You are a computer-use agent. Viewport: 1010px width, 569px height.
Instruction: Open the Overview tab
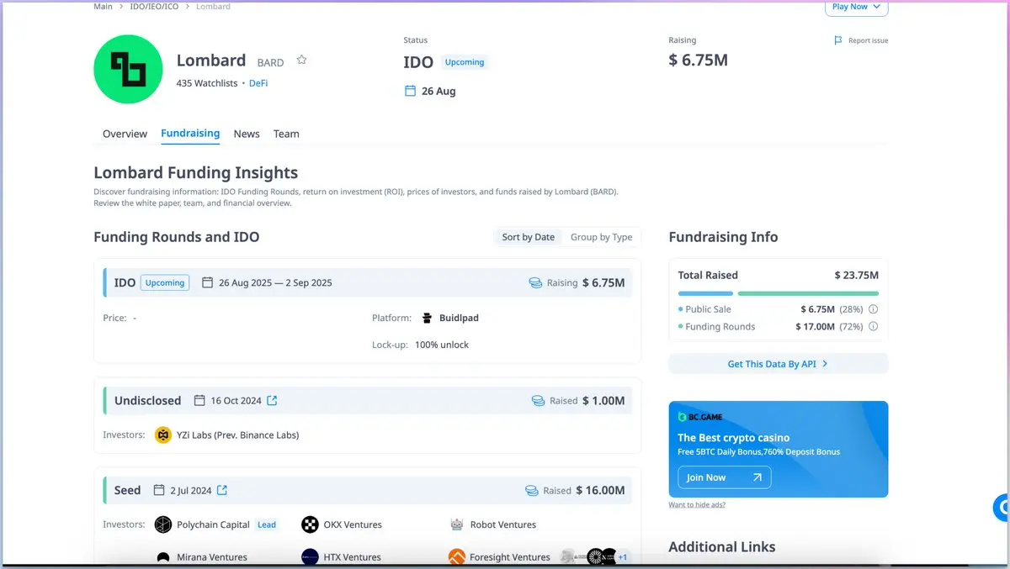(x=125, y=134)
